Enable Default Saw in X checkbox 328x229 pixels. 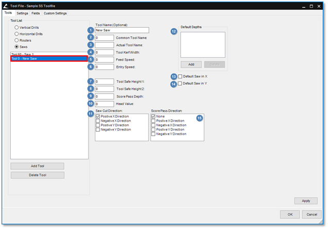[180, 76]
